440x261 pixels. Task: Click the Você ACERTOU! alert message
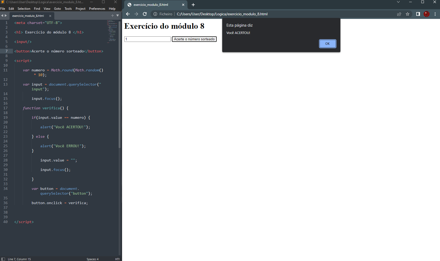point(238,33)
